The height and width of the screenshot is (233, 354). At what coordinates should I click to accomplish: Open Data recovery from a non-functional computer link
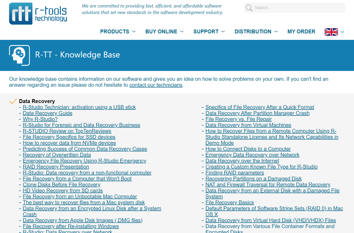click(87, 173)
